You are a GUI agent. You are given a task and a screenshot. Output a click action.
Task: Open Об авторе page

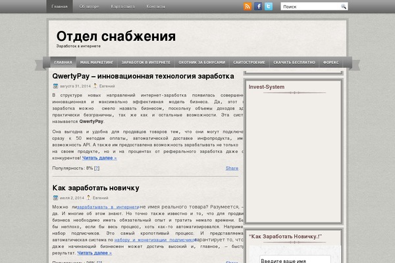(x=89, y=7)
